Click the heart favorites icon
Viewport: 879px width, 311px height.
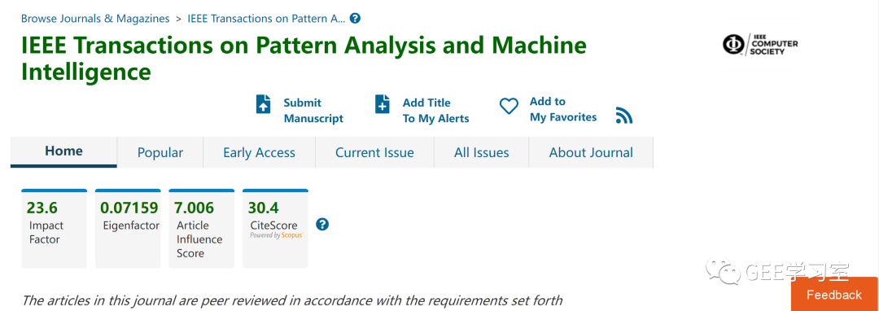pos(509,106)
